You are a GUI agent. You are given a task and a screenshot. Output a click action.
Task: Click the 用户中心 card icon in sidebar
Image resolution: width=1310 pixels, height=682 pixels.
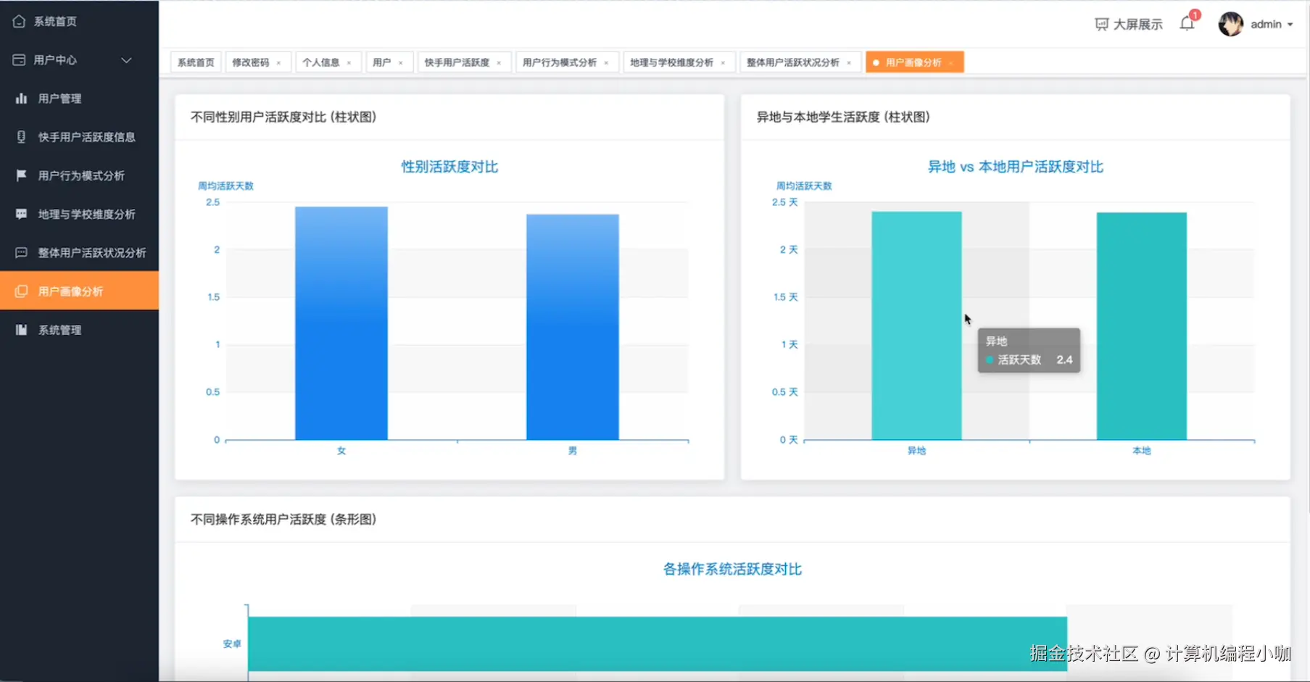(19, 59)
